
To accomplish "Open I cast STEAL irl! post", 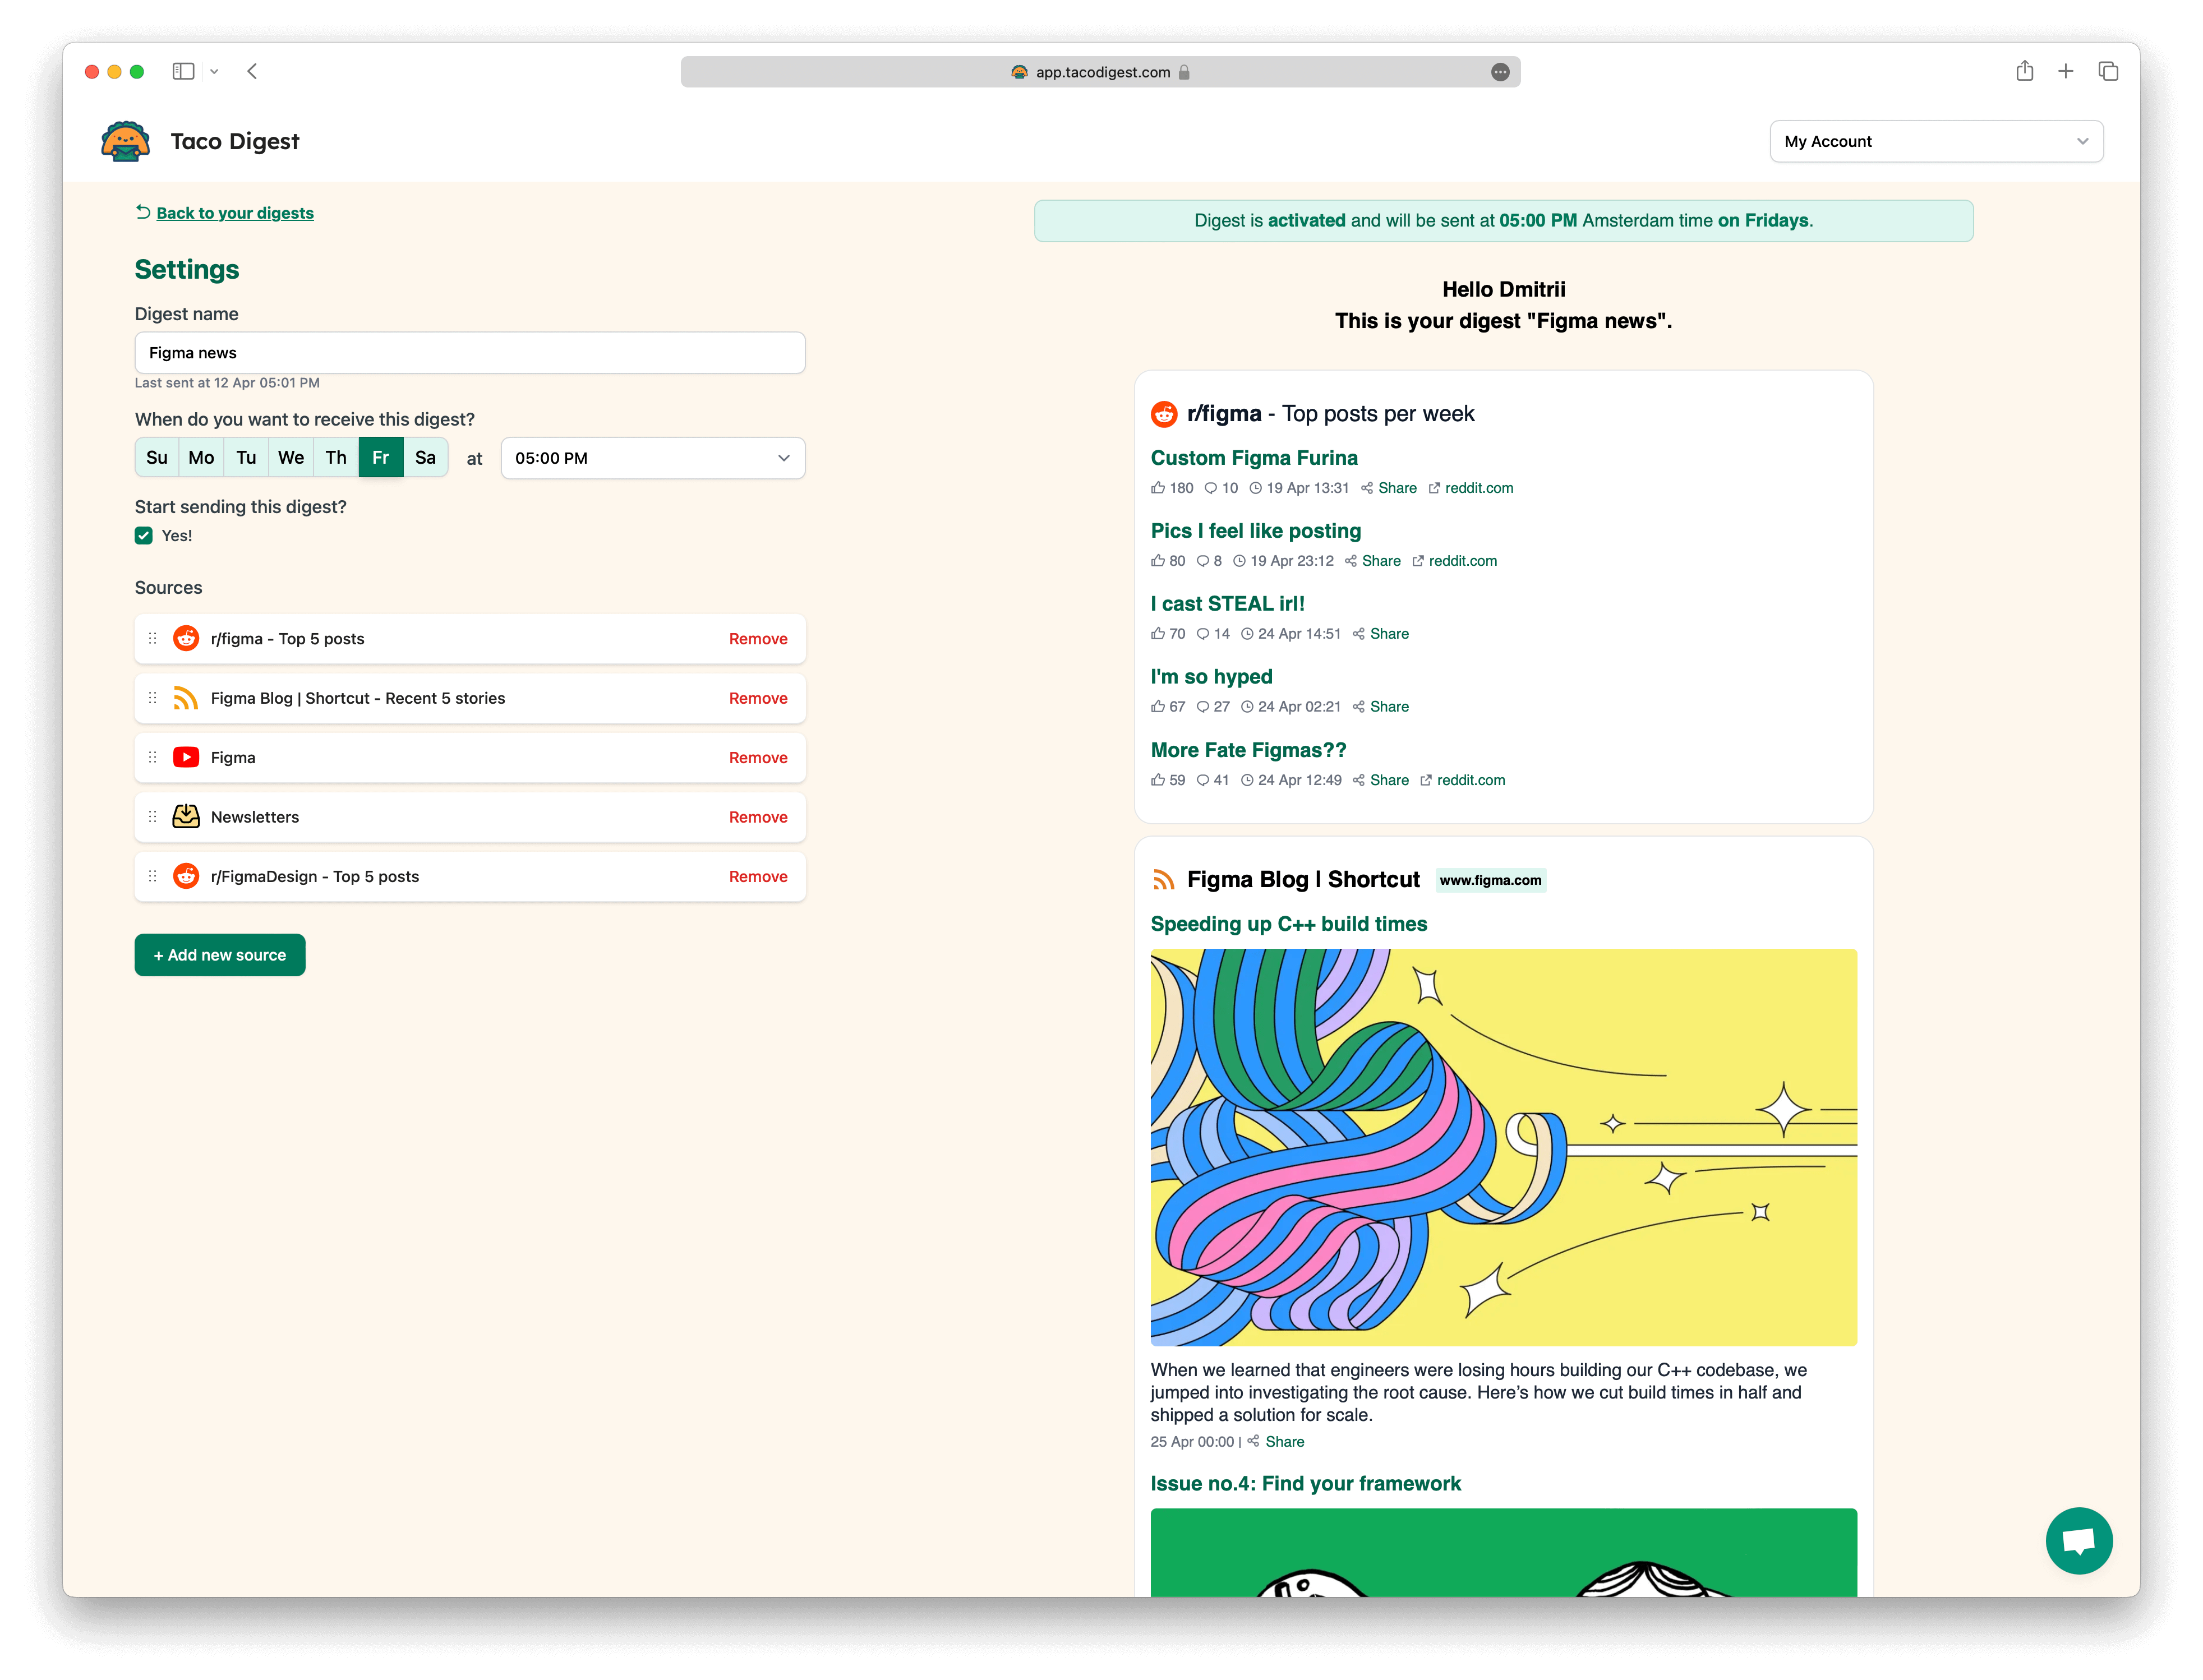I will tap(1227, 604).
